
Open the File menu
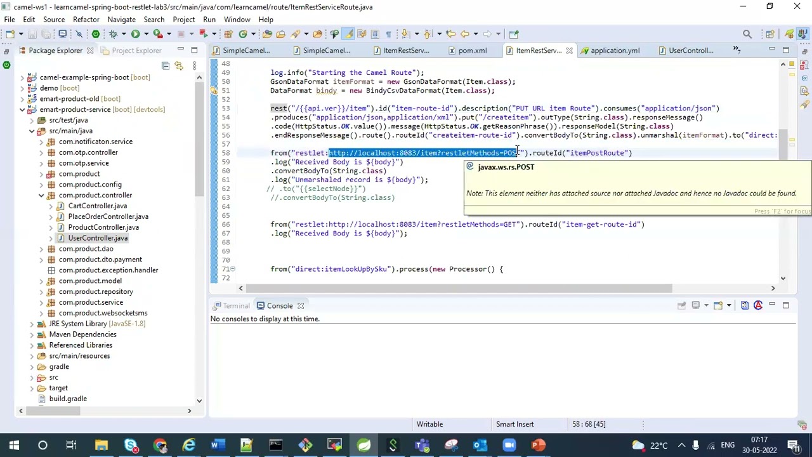click(10, 20)
